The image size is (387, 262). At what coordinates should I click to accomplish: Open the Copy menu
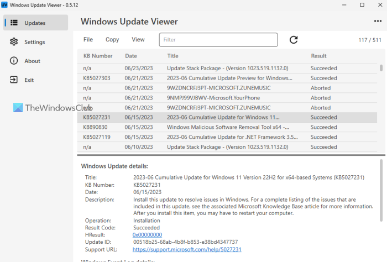112,40
